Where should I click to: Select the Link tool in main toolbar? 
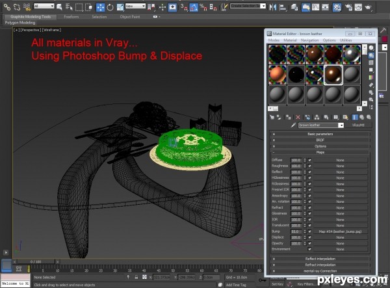pos(7,7)
